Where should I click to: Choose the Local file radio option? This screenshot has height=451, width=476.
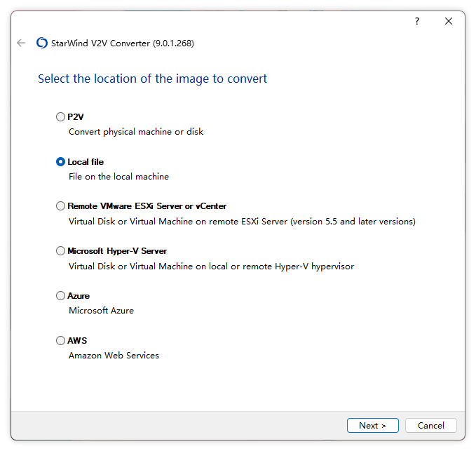pos(60,162)
